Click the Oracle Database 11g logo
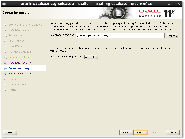Viewport: 185px width, 139px height. [x=156, y=14]
